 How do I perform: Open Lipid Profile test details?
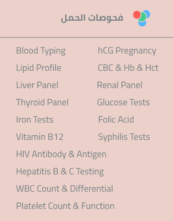click(x=38, y=68)
